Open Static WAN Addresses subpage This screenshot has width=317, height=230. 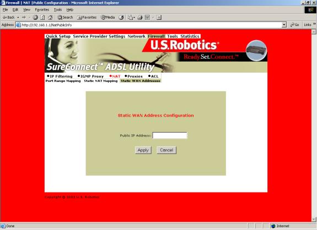[x=141, y=81]
